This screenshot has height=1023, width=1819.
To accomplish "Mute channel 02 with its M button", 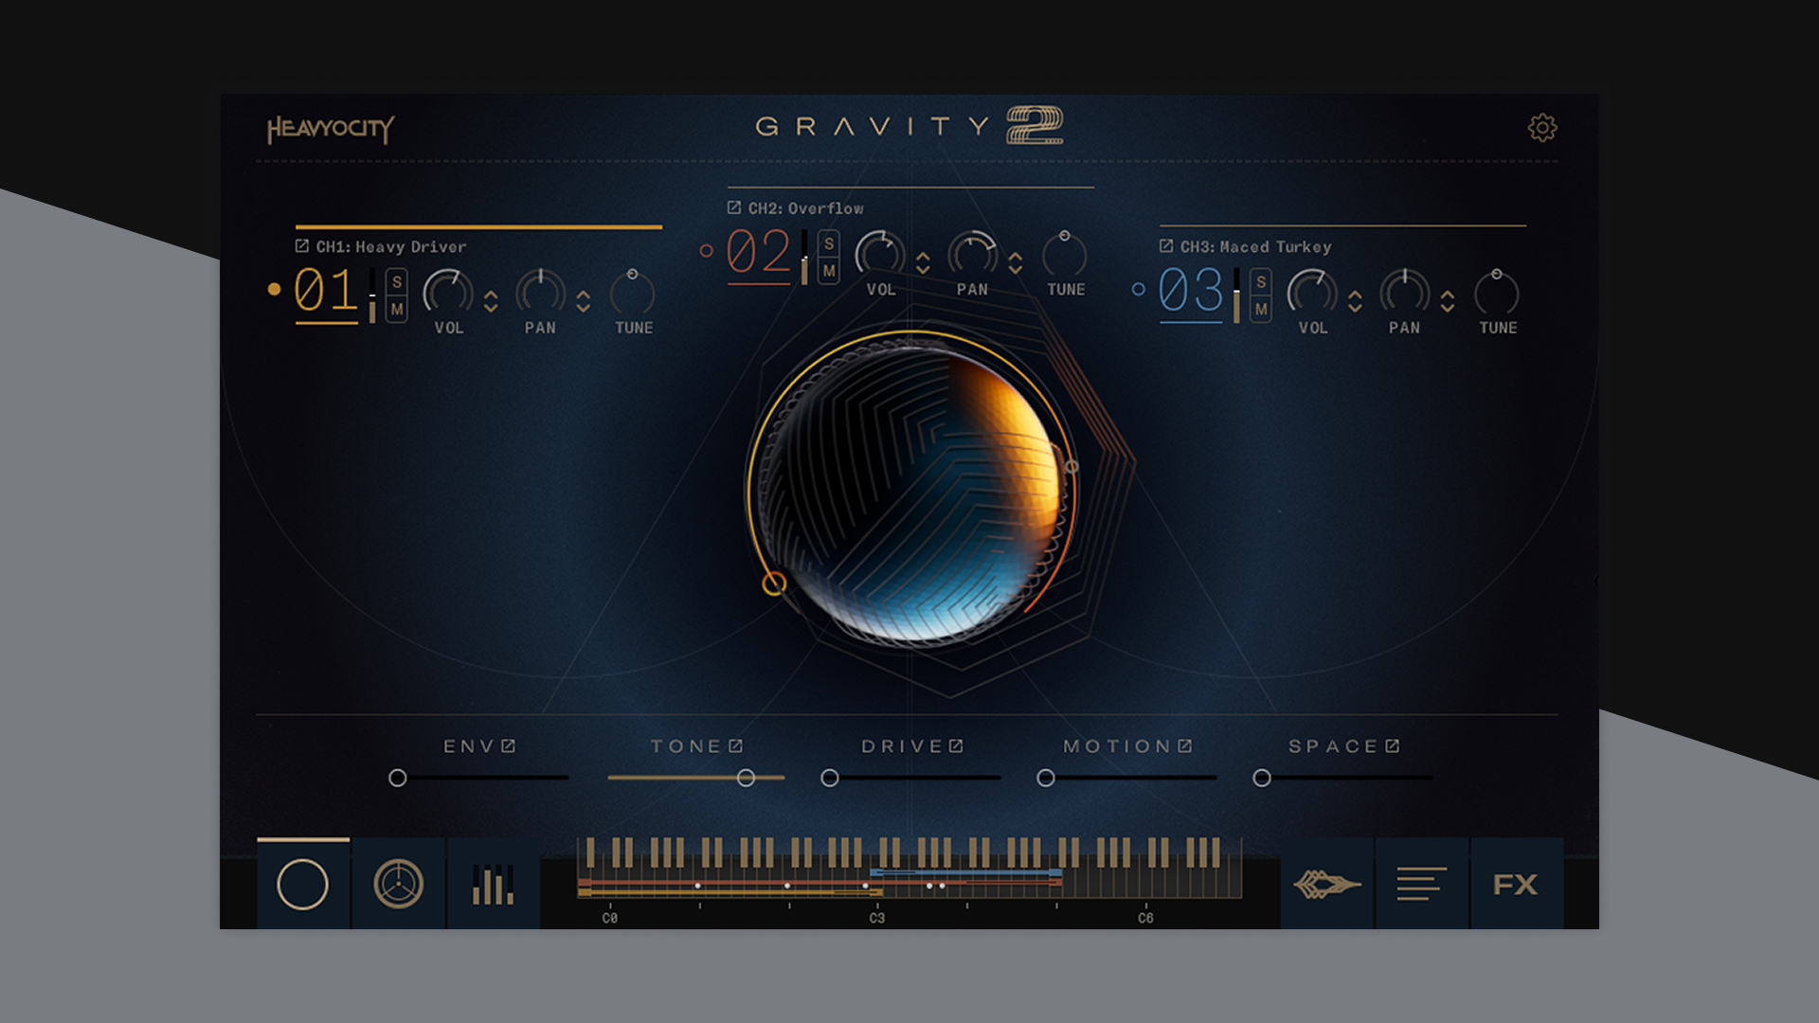I will pyautogui.click(x=830, y=270).
